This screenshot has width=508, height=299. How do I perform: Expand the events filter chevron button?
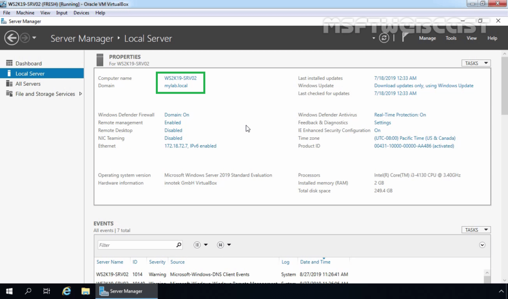coord(482,245)
